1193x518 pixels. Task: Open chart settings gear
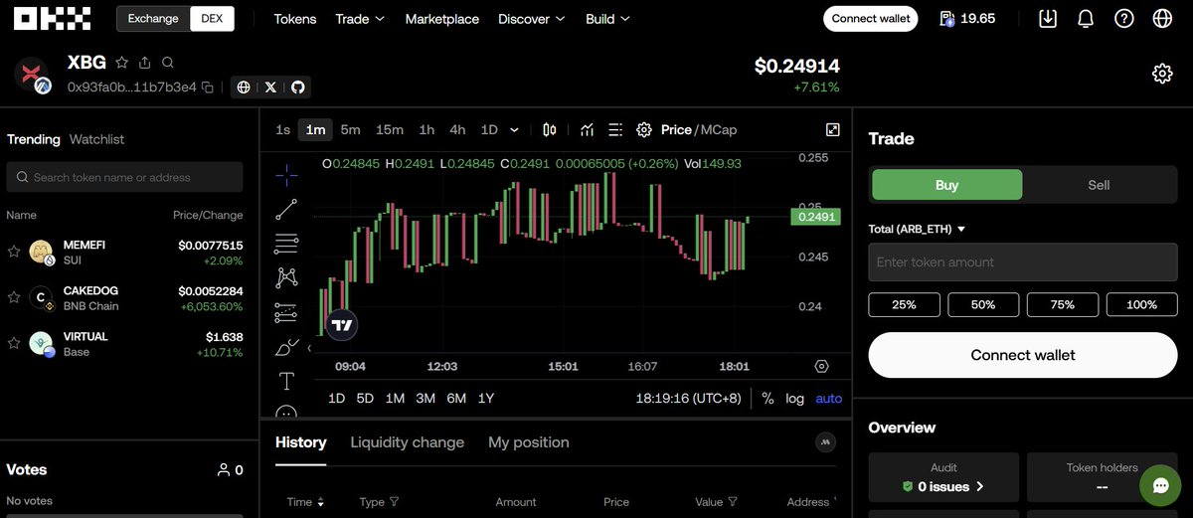[x=644, y=129]
